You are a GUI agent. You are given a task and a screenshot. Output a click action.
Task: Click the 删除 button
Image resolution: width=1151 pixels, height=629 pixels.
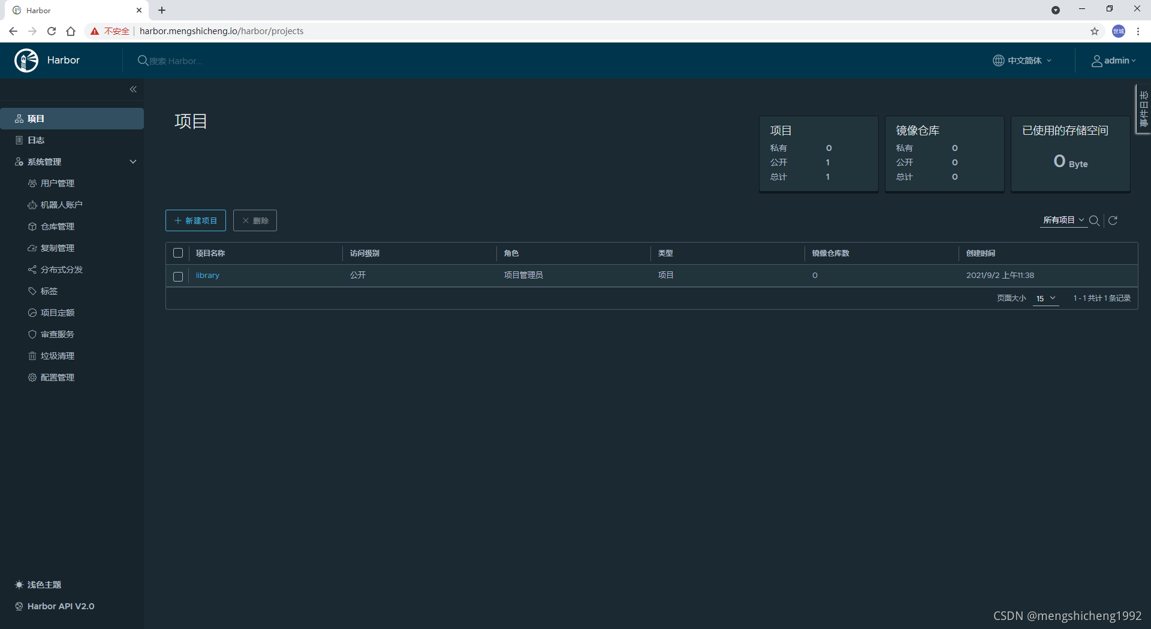click(x=255, y=220)
